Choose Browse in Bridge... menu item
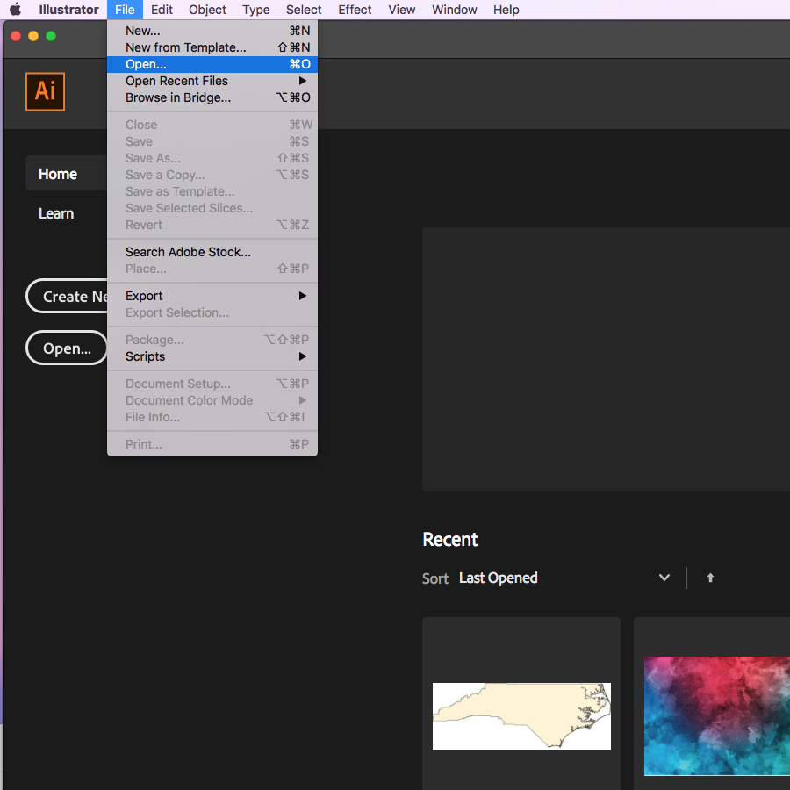Screen dimensions: 790x790 (212, 97)
